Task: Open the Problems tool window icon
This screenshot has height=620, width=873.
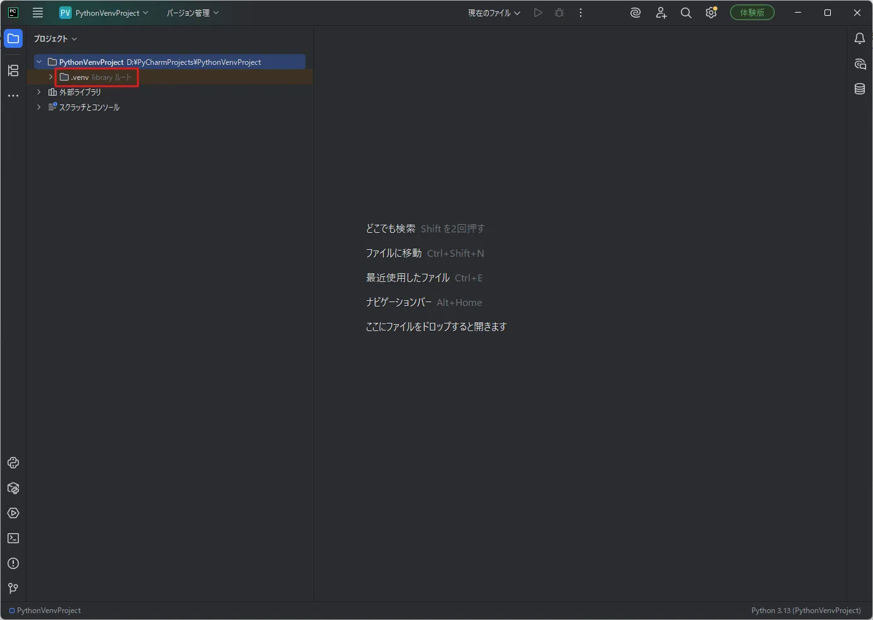Action: [x=13, y=564]
